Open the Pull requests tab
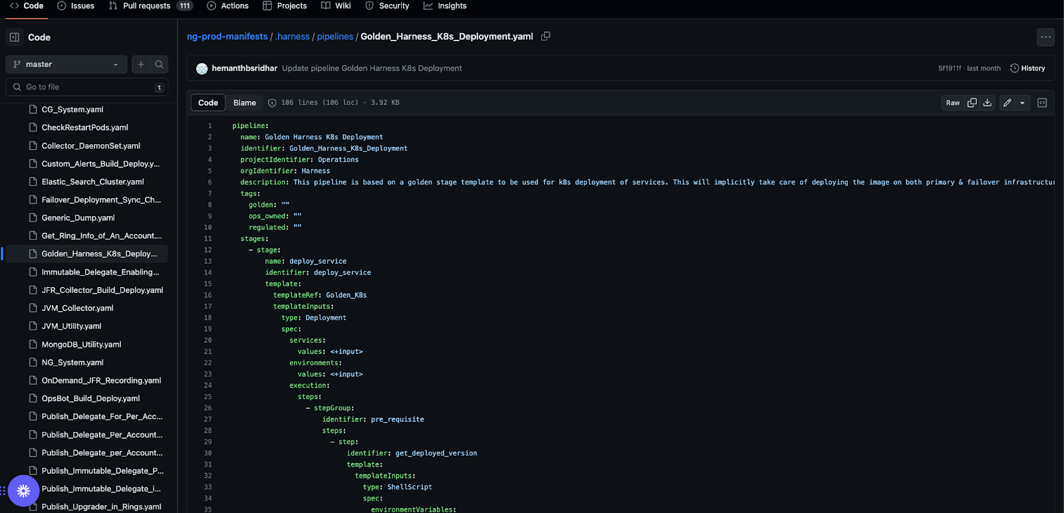The height and width of the screenshot is (513, 1064). pos(150,6)
